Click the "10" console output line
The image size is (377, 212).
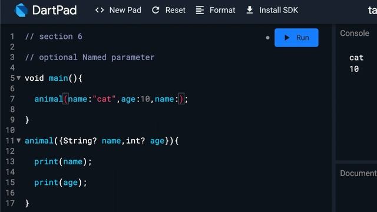coord(354,69)
